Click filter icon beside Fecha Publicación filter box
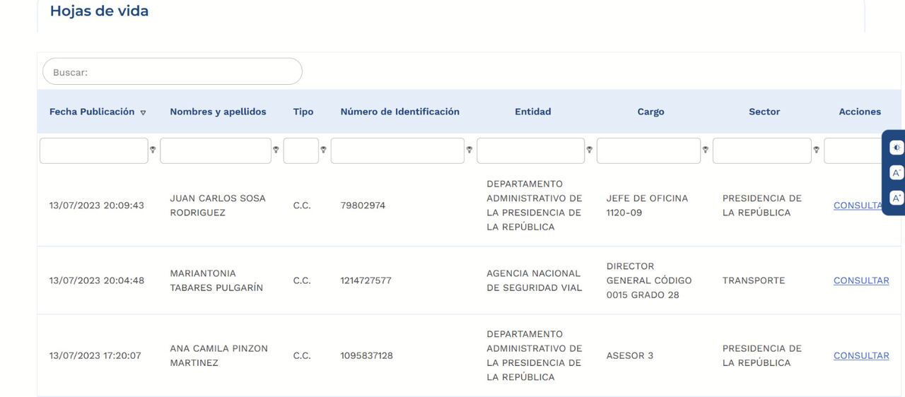The width and height of the screenshot is (905, 397). [x=153, y=150]
